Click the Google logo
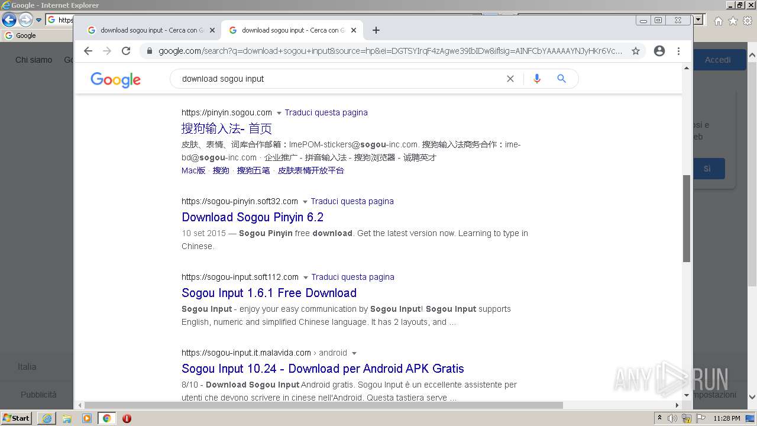 tap(115, 79)
